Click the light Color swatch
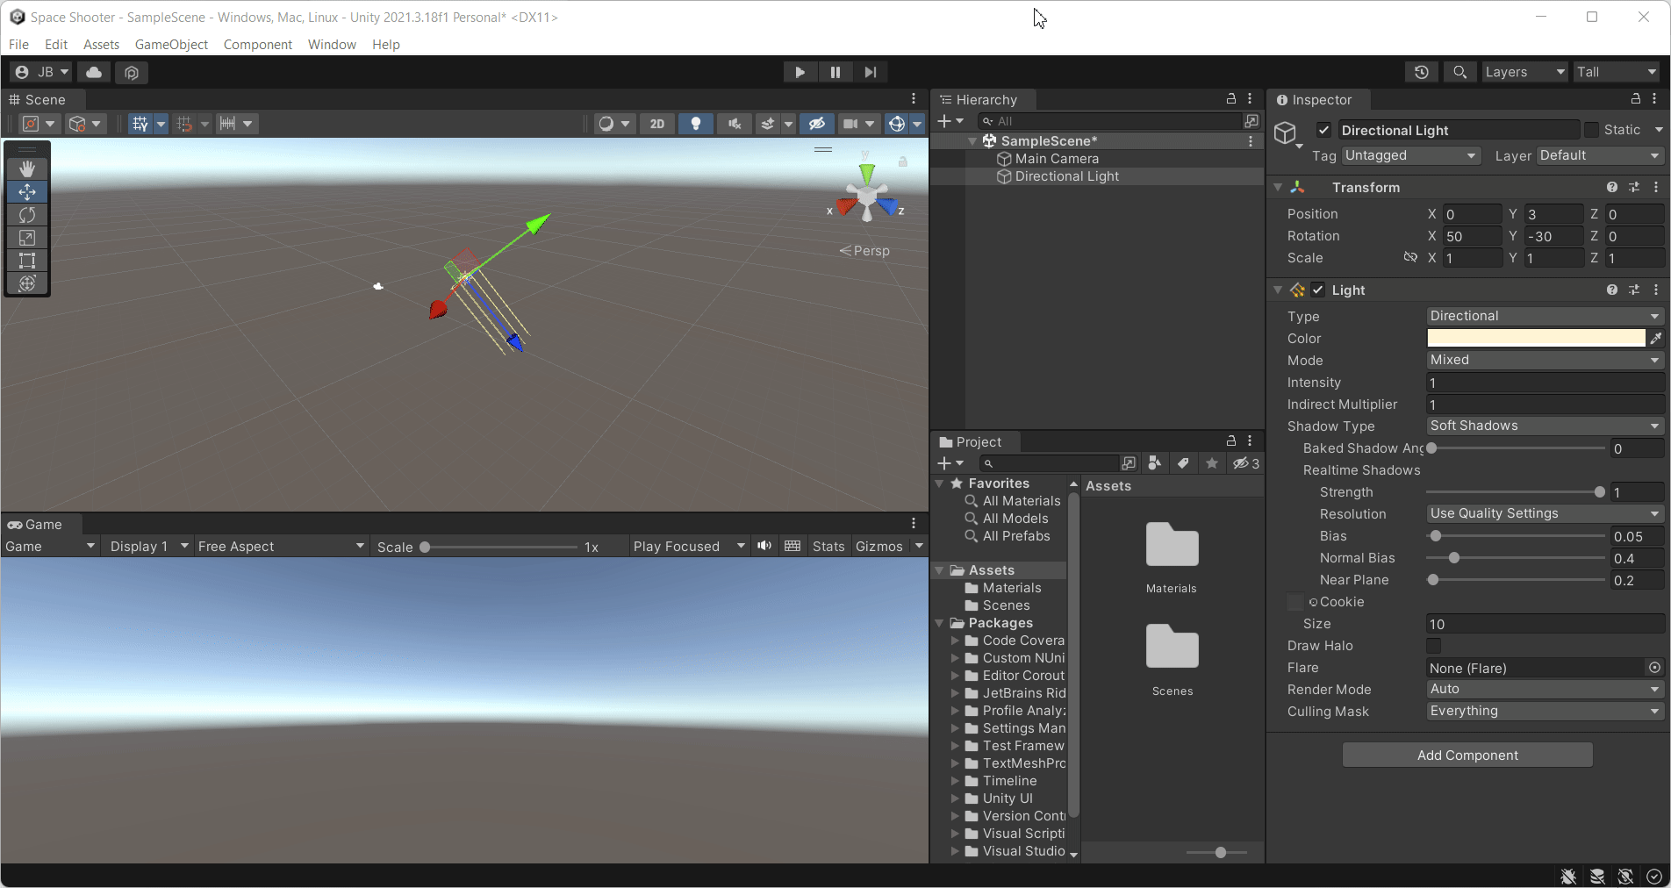 click(x=1536, y=338)
